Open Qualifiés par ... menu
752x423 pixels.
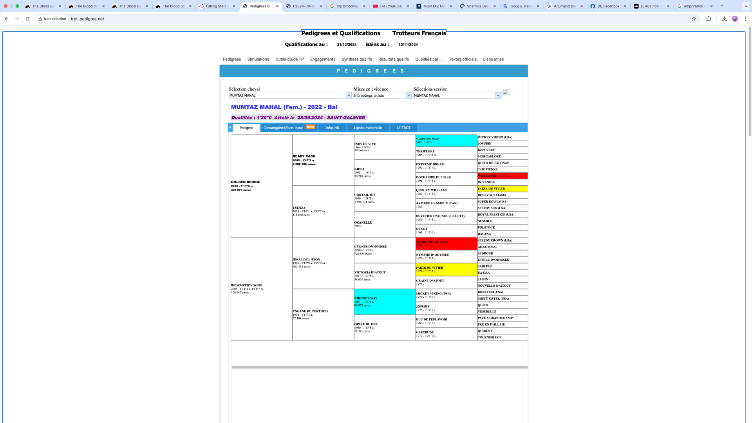(x=429, y=60)
